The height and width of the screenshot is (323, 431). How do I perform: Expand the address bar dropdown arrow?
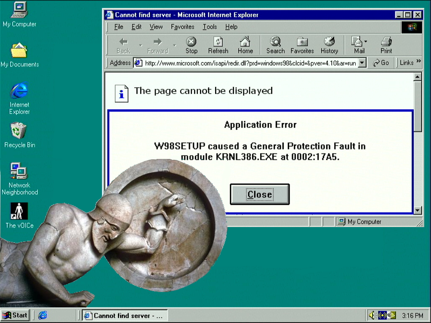(362, 63)
